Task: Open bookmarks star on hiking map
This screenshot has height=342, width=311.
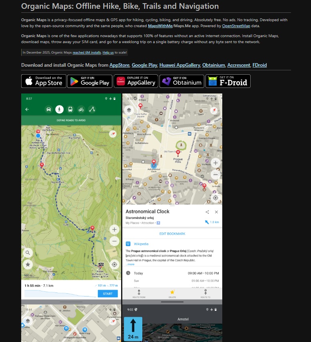Action: [28, 264]
